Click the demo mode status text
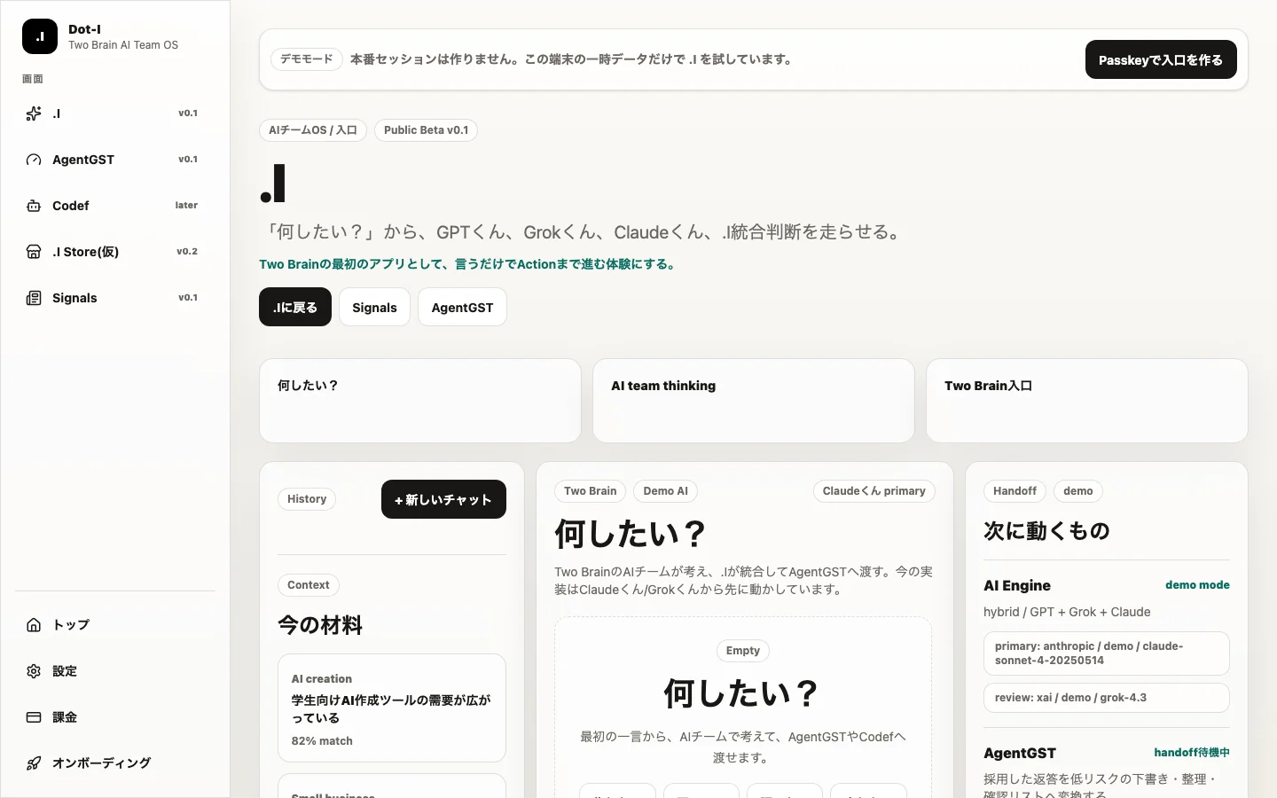The height and width of the screenshot is (798, 1277). [1197, 585]
